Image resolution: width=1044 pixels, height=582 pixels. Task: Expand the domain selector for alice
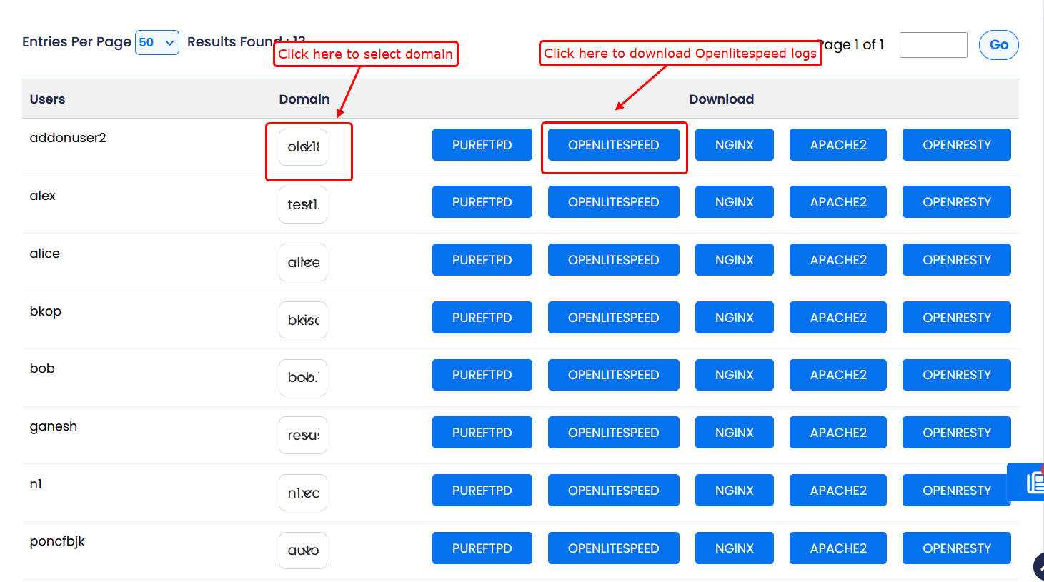(303, 263)
